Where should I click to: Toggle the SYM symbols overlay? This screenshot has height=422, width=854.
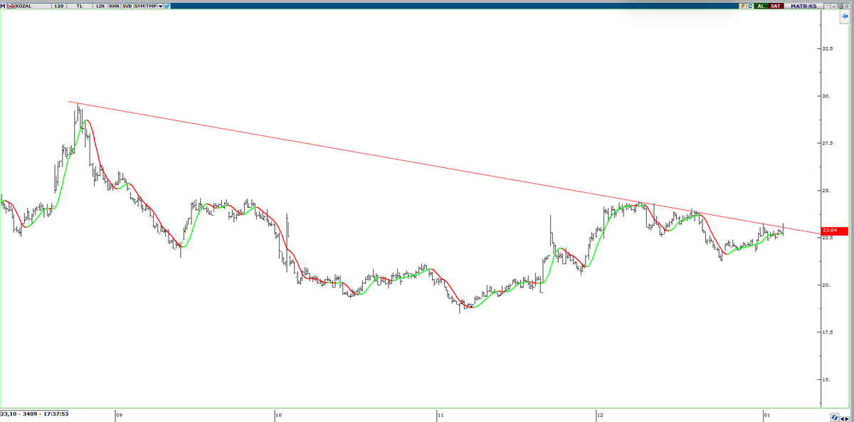coord(139,4)
